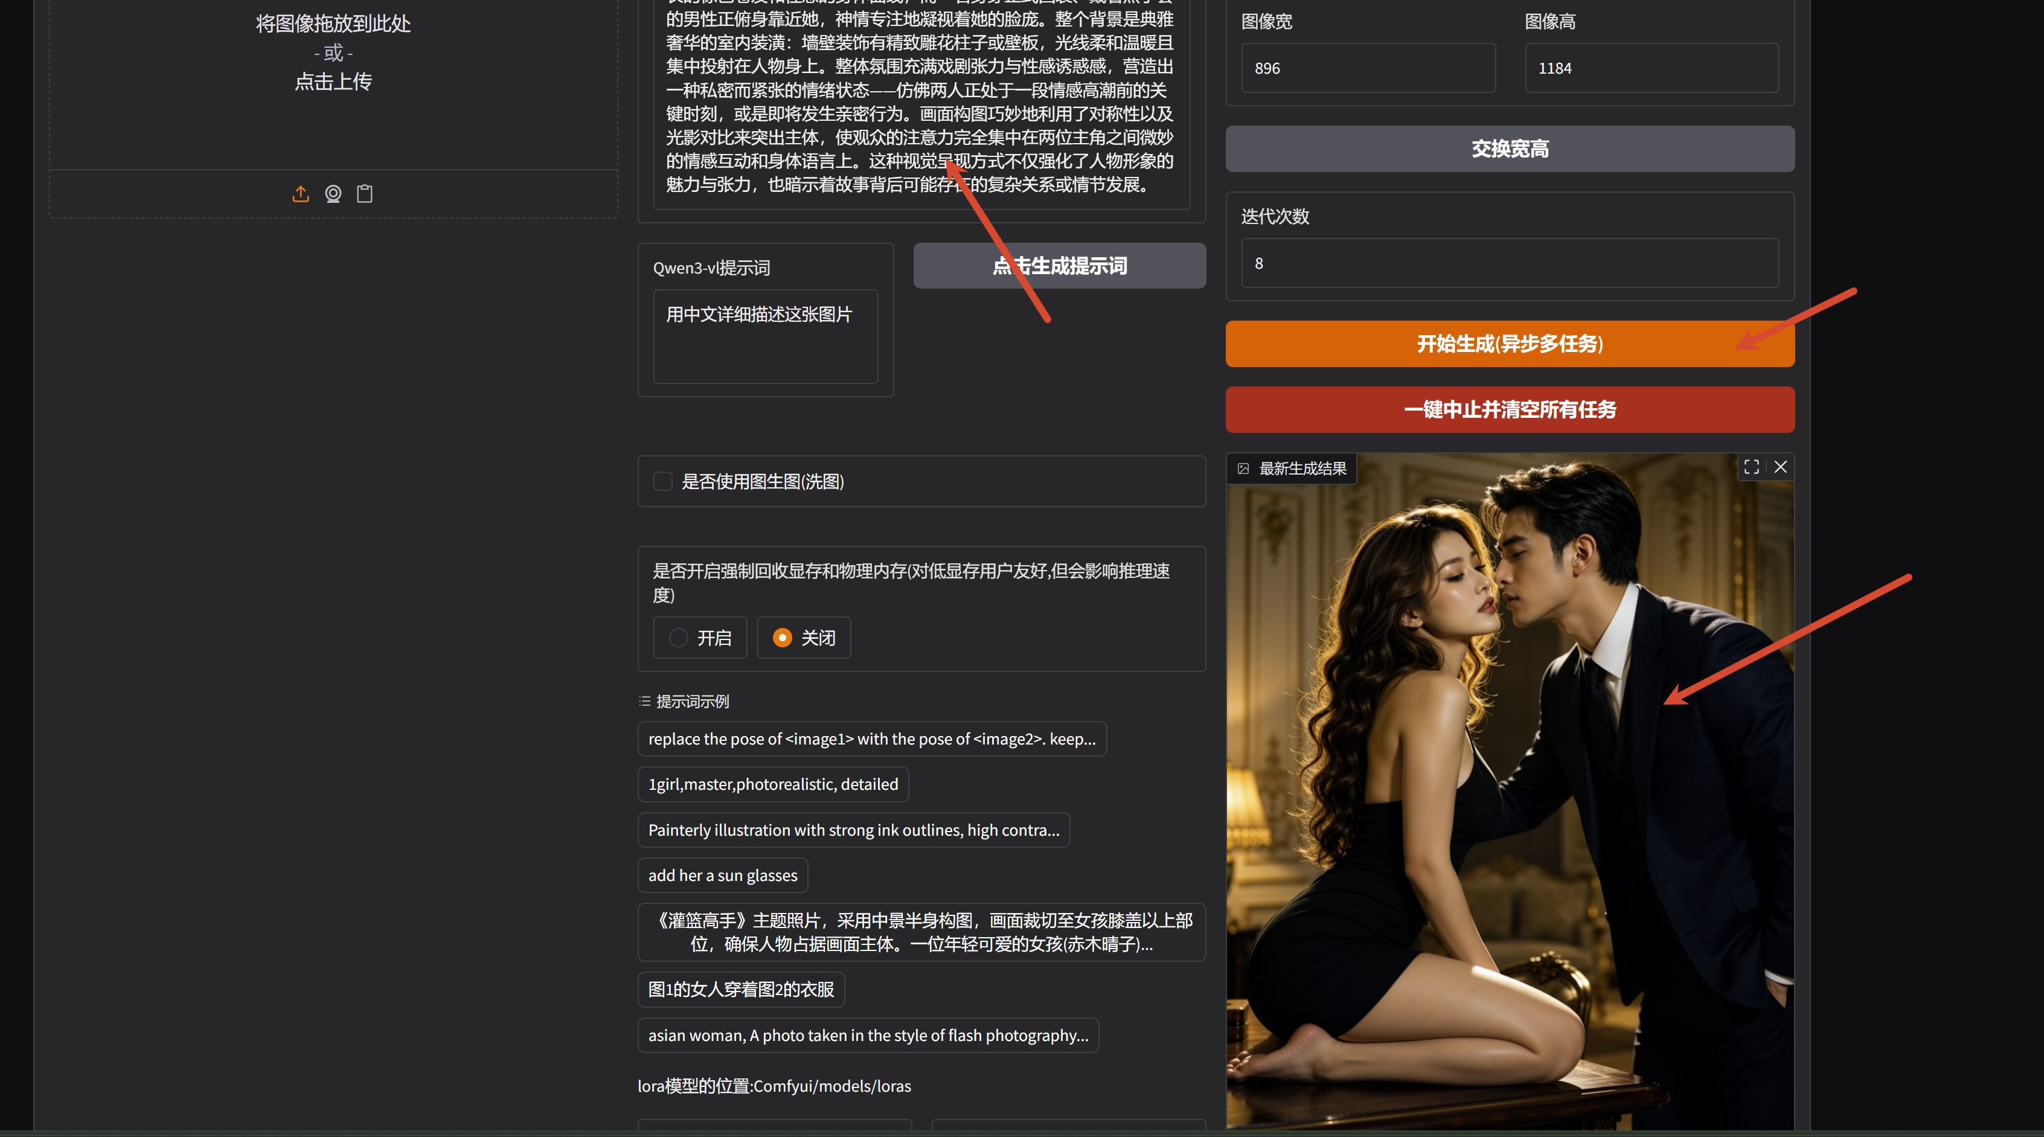This screenshot has height=1137, width=2044.
Task: Enable the 是否使用图生图(洗图) checkbox
Action: pyautogui.click(x=662, y=482)
